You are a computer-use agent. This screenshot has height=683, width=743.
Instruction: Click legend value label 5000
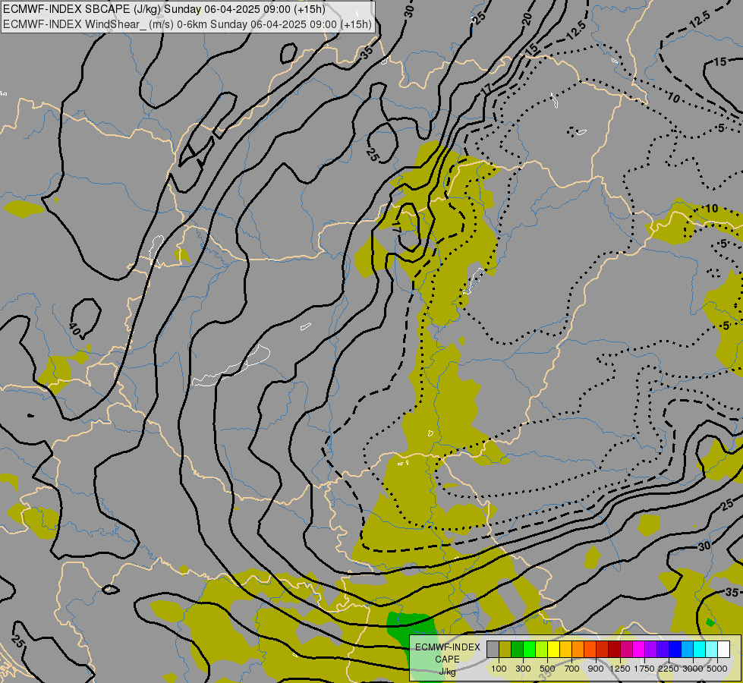click(717, 669)
